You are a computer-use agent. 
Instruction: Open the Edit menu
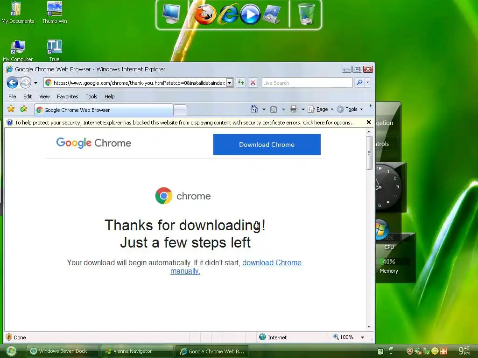(x=28, y=96)
